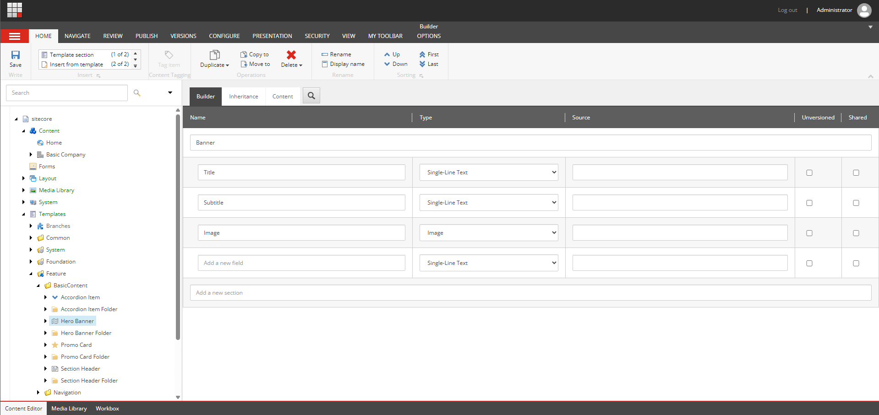Image resolution: width=879 pixels, height=415 pixels.
Task: Select Insert from template option
Action: 85,65
